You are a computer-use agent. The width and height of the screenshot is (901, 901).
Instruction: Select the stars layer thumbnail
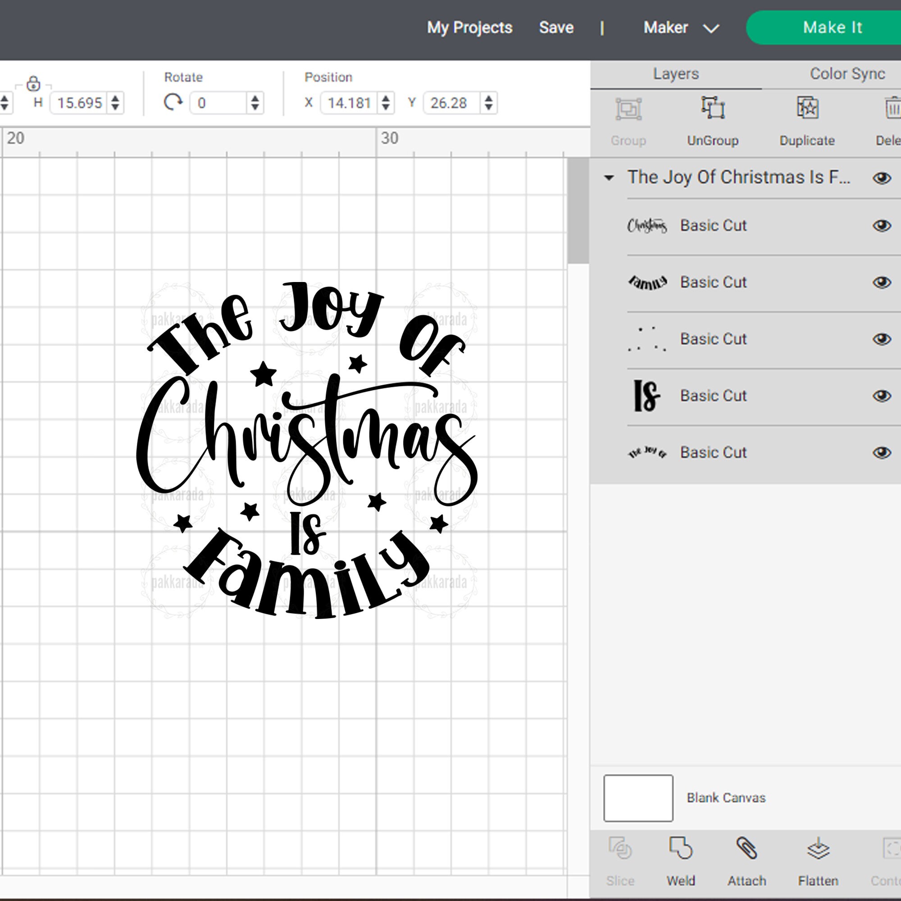(647, 339)
